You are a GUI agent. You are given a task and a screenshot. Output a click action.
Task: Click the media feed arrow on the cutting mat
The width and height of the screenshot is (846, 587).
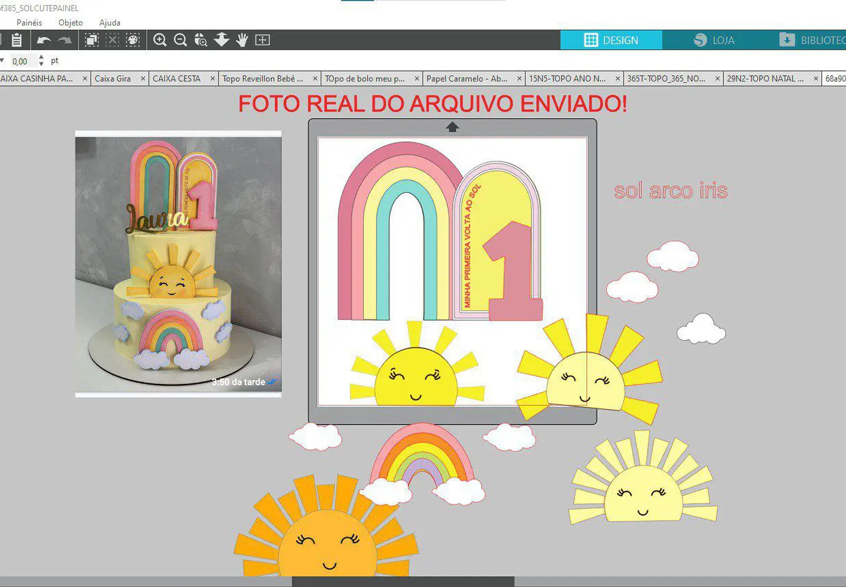[x=452, y=127]
